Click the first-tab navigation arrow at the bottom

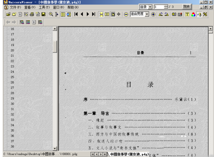(x=93, y=154)
